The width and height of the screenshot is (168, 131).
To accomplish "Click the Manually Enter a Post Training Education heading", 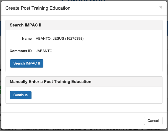I will click(51, 82).
